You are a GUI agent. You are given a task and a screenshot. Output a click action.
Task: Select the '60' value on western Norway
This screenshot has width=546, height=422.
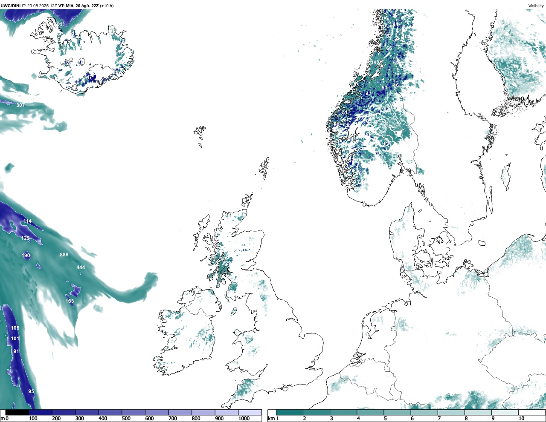(x=337, y=124)
